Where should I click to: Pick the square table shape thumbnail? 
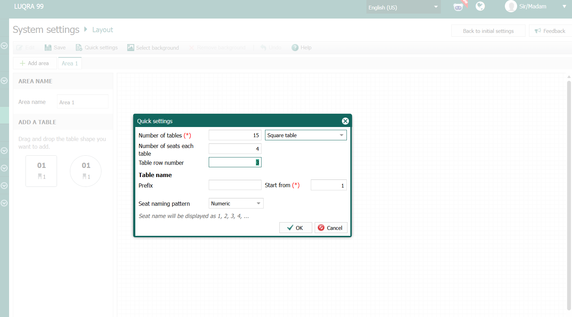pos(41,171)
